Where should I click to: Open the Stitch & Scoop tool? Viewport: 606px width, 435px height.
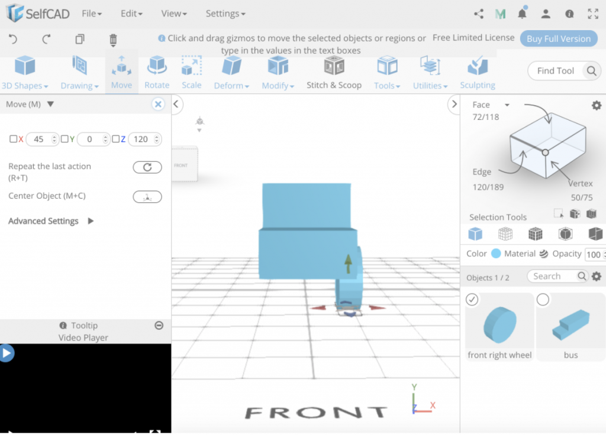point(334,71)
